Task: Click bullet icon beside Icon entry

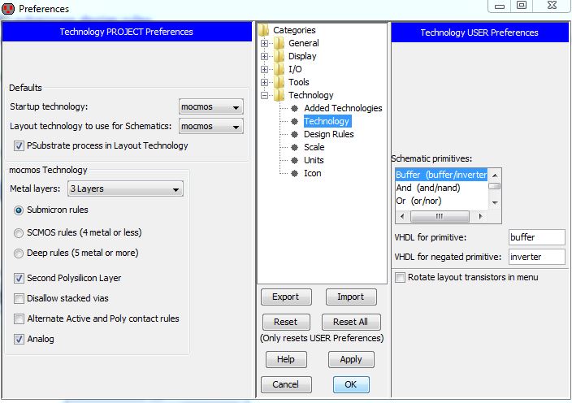Action: click(x=295, y=173)
